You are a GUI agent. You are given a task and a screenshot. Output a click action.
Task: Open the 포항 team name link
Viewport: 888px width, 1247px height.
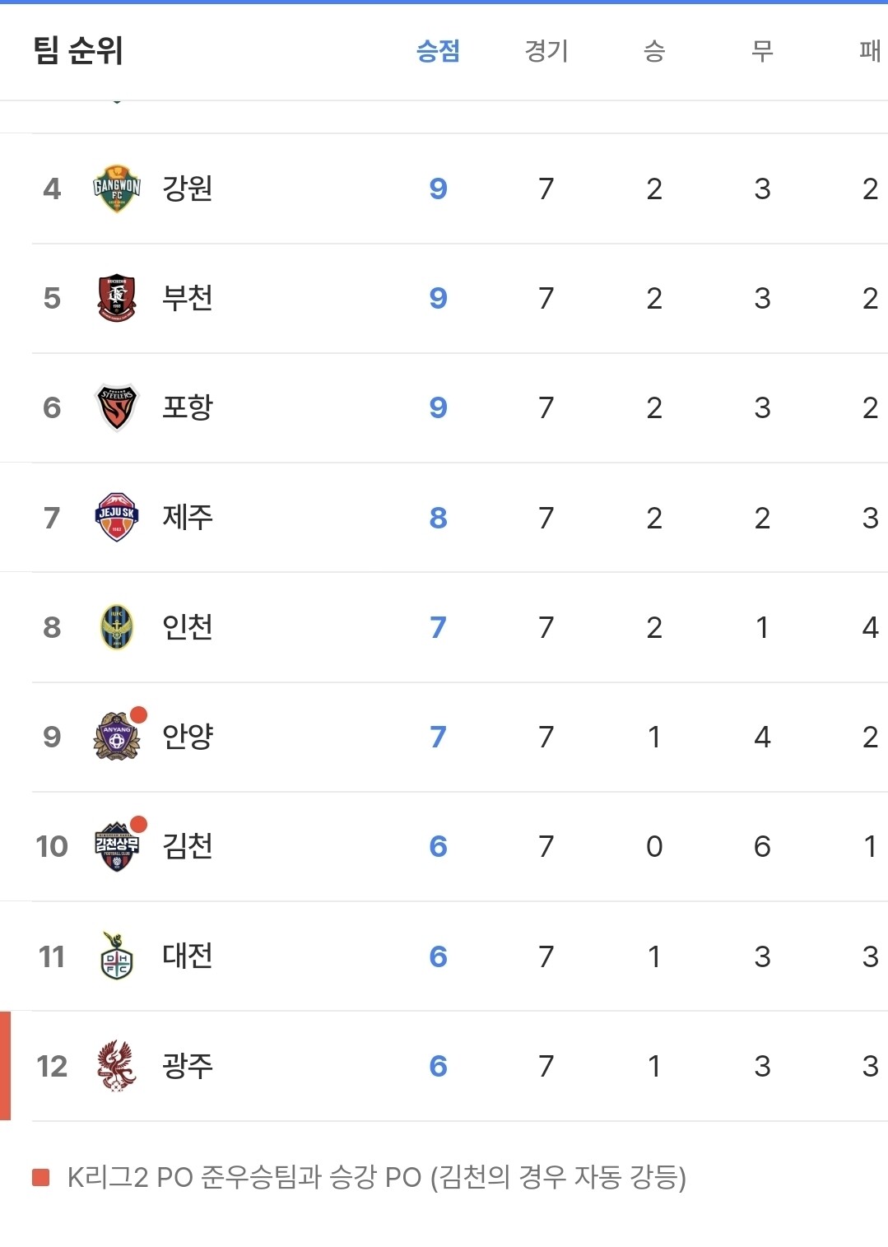click(x=188, y=407)
